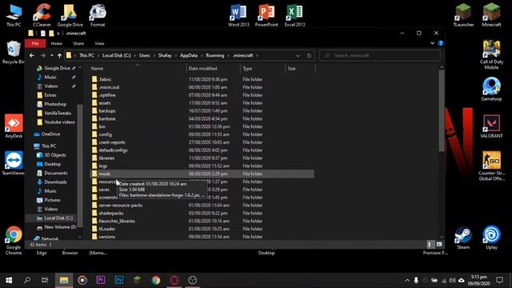This screenshot has width=512, height=288.
Task: Switch to details view layout
Action: click(430, 244)
